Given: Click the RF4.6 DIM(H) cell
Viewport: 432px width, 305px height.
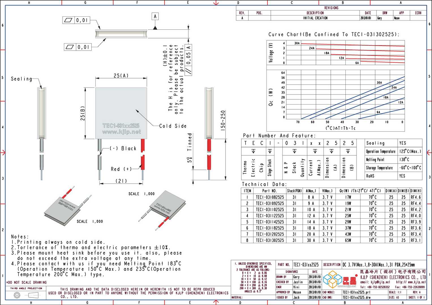Looking at the screenshot, I should click(416, 197).
